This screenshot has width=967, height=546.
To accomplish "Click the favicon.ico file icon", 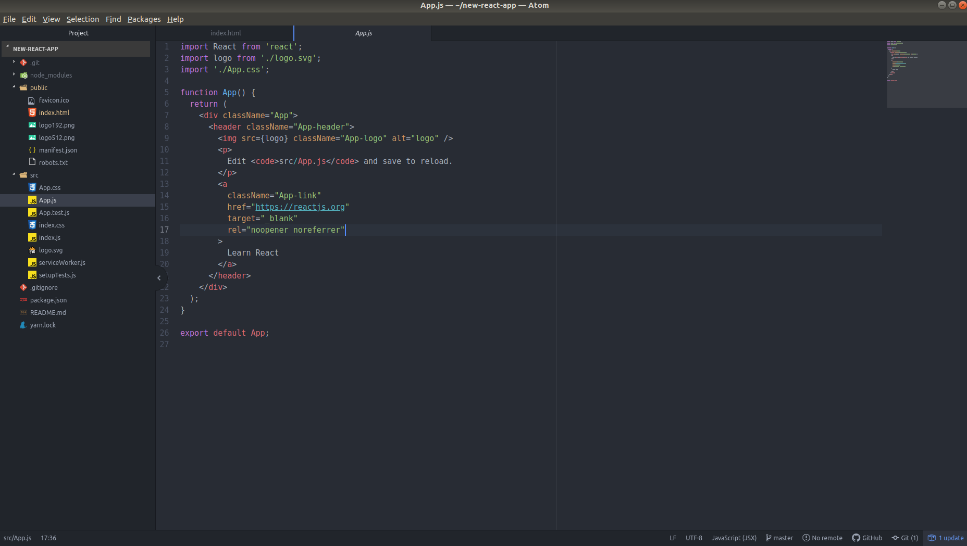I will (32, 100).
